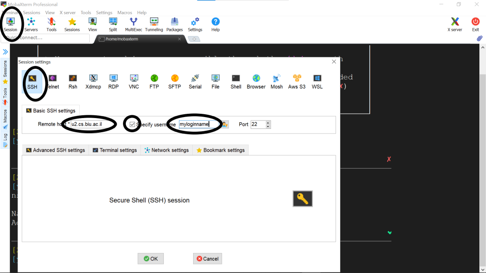
Task: Expand the sidebar with double chevron
Action: point(5,52)
